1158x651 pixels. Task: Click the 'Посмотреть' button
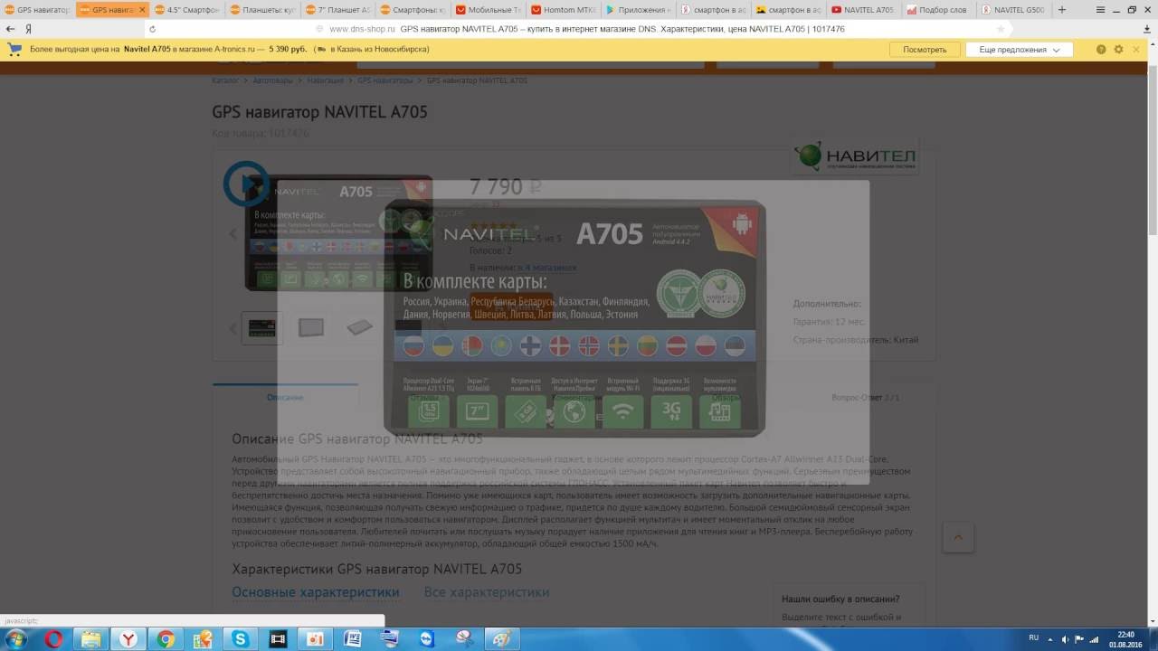click(925, 50)
